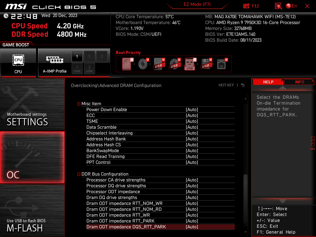Image resolution: width=316 pixels, height=237 pixels.
Task: Select A-XMP user profile 2
Action: (x=89, y=69)
